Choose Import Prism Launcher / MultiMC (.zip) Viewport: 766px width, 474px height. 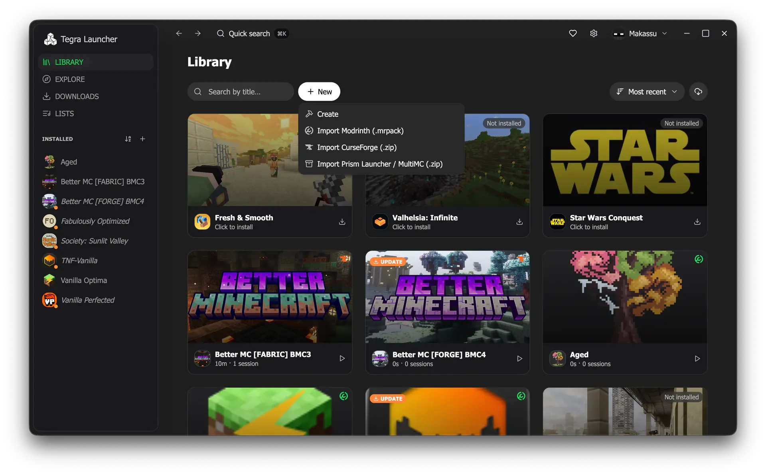pos(381,164)
